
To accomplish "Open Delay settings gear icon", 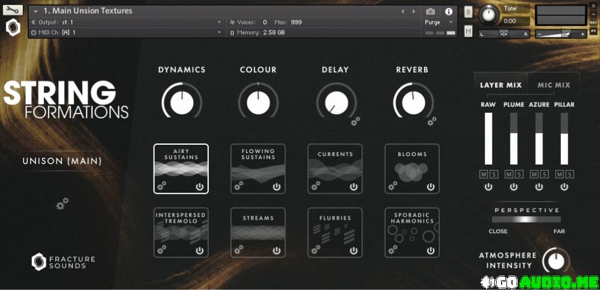I will pyautogui.click(x=355, y=121).
